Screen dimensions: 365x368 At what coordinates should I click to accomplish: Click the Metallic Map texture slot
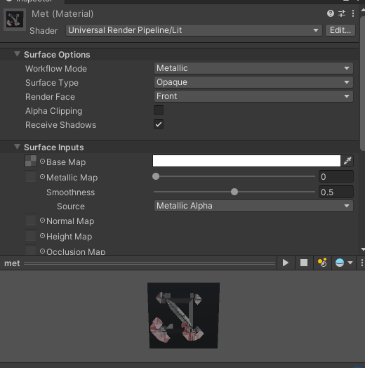pyautogui.click(x=31, y=176)
